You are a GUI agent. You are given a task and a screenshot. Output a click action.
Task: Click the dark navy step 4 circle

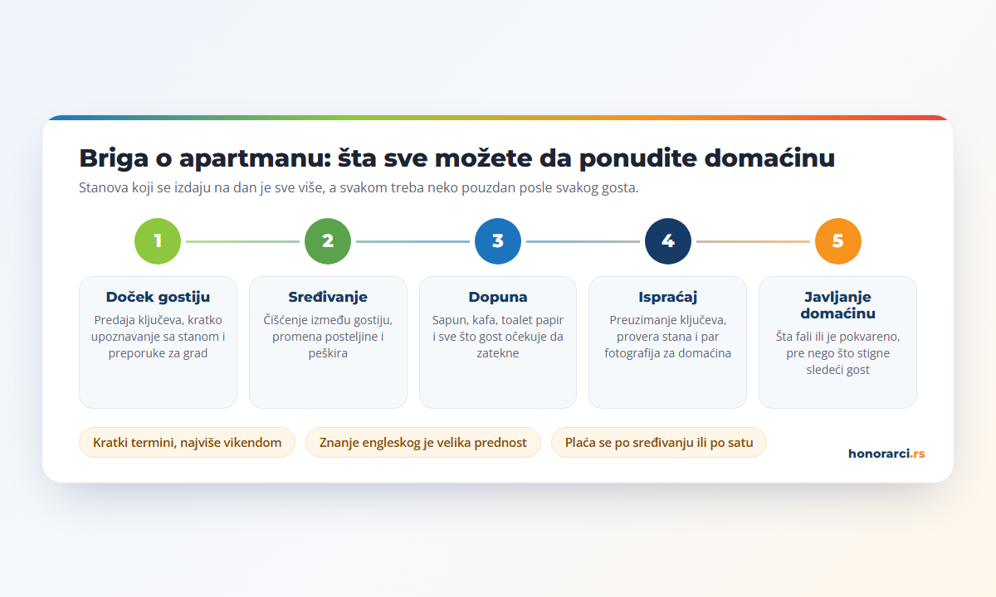[x=668, y=241]
